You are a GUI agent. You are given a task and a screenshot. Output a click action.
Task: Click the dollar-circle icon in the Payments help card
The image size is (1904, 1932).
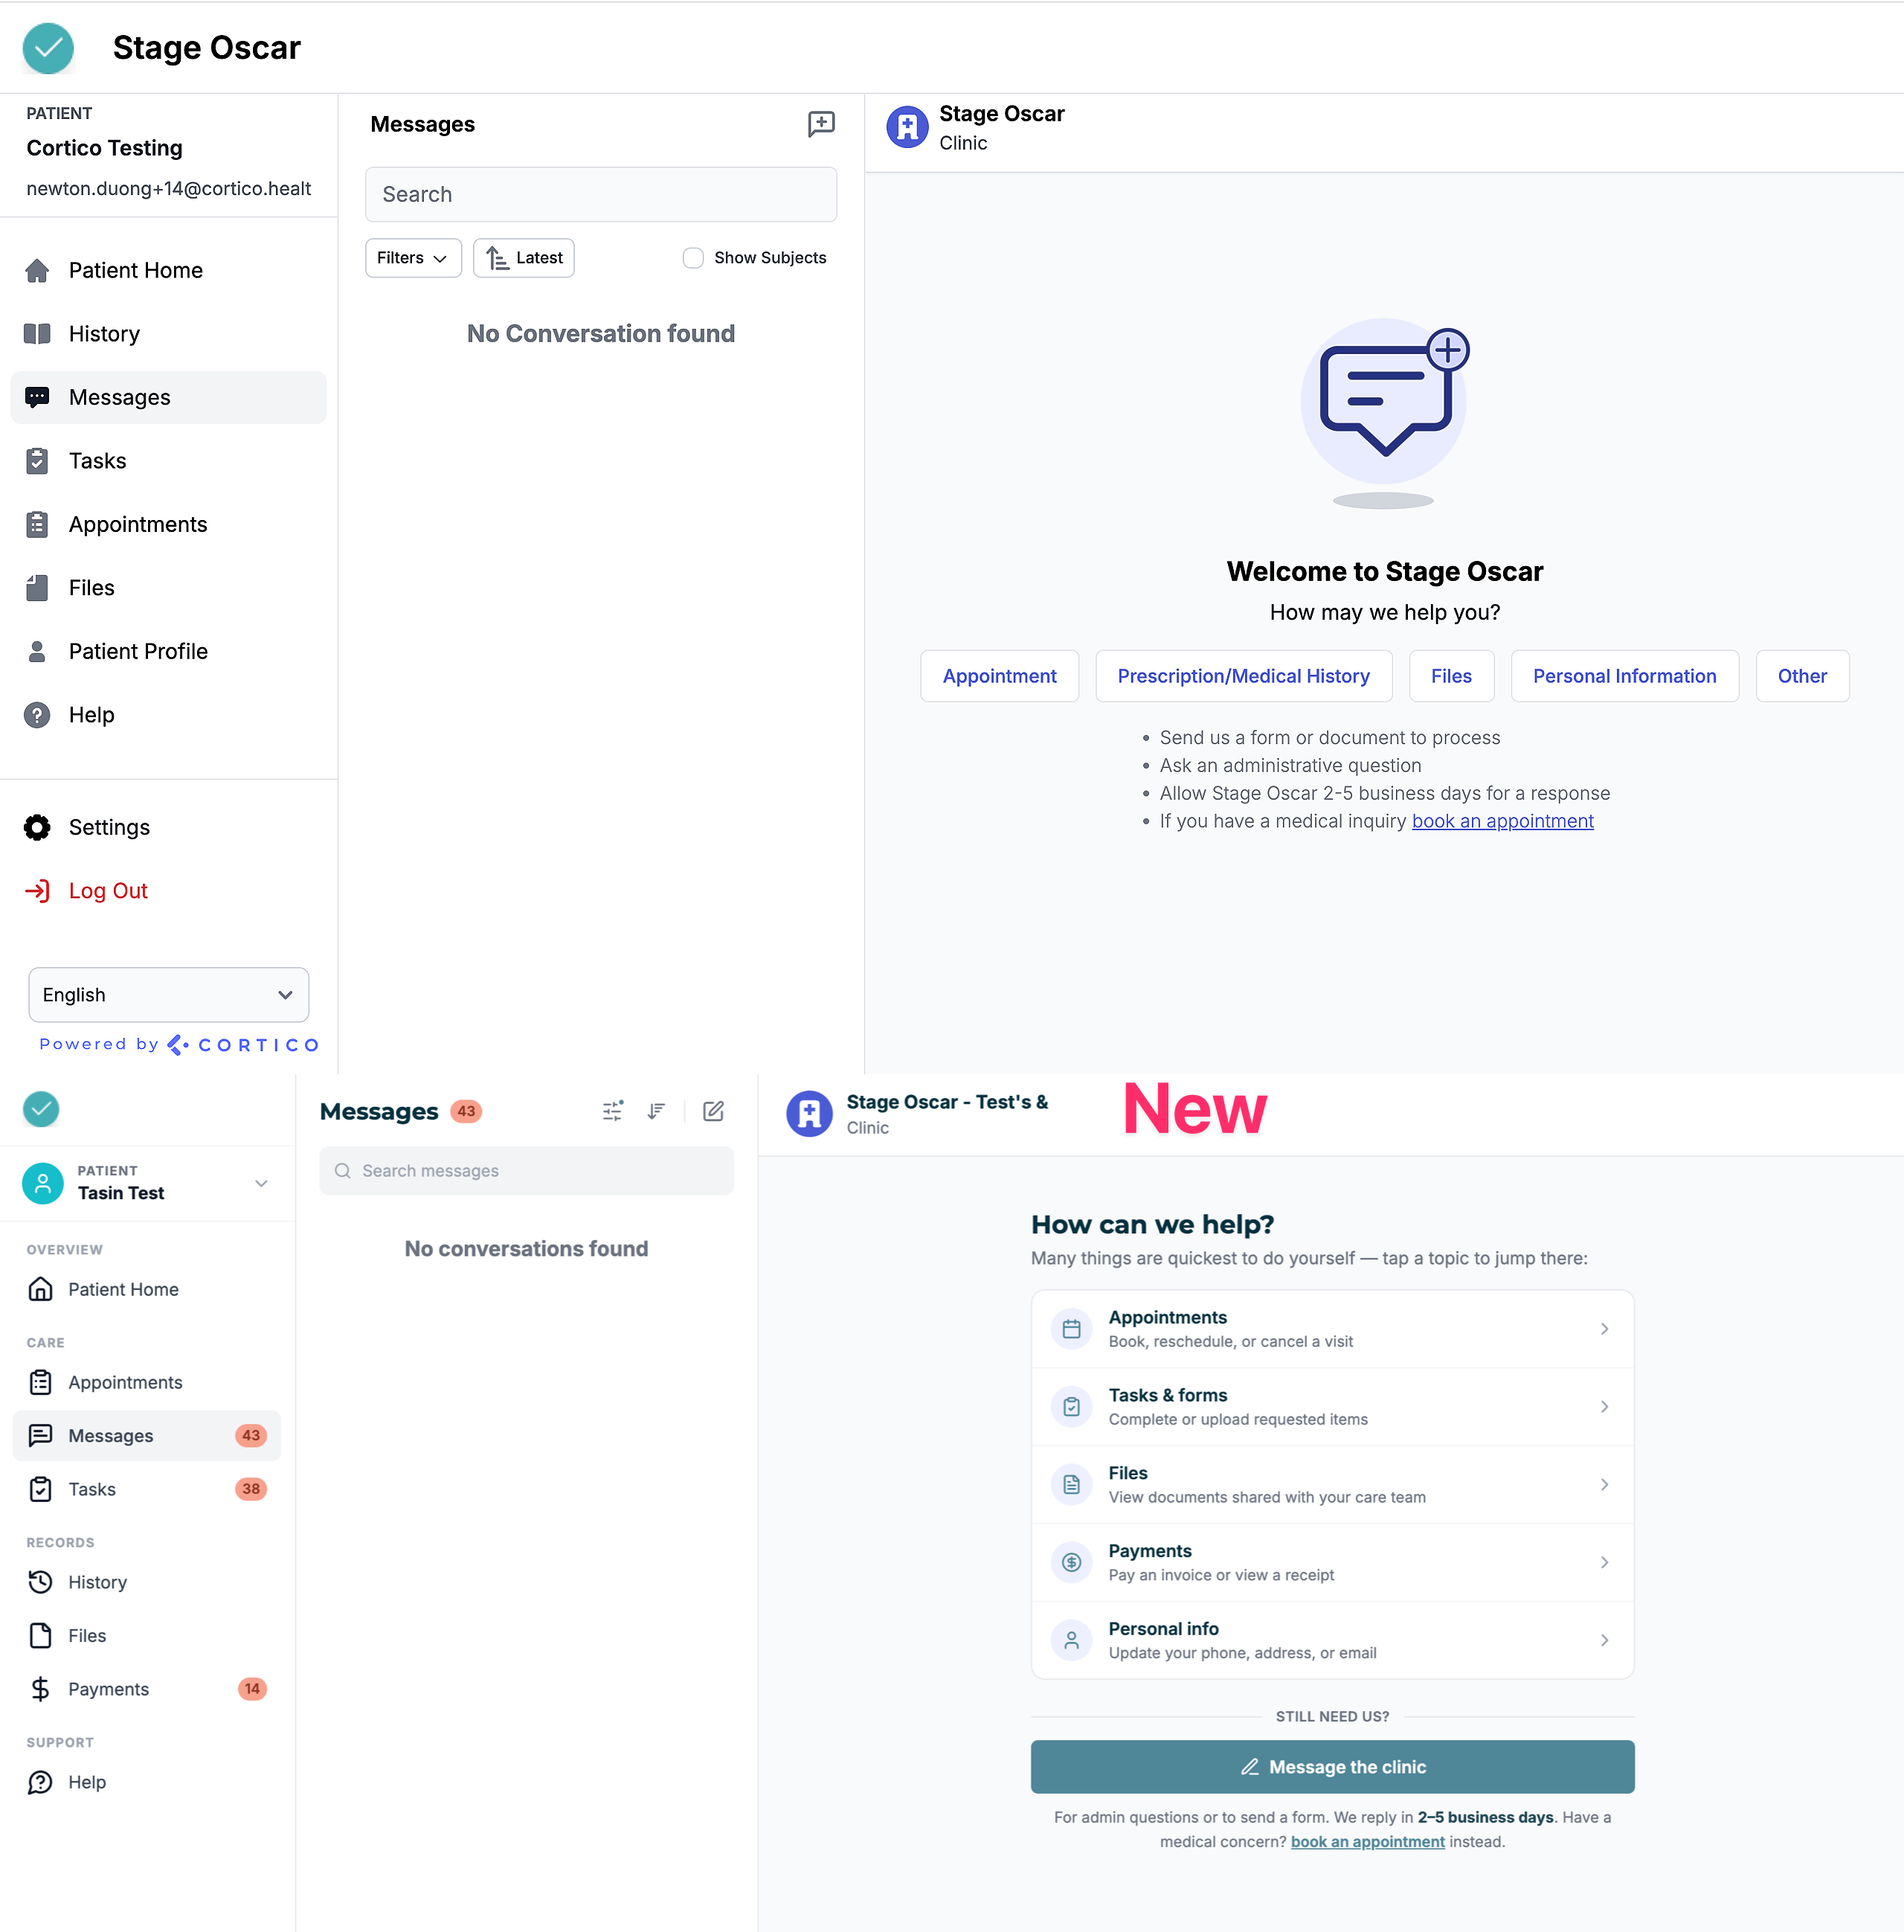(1071, 1562)
